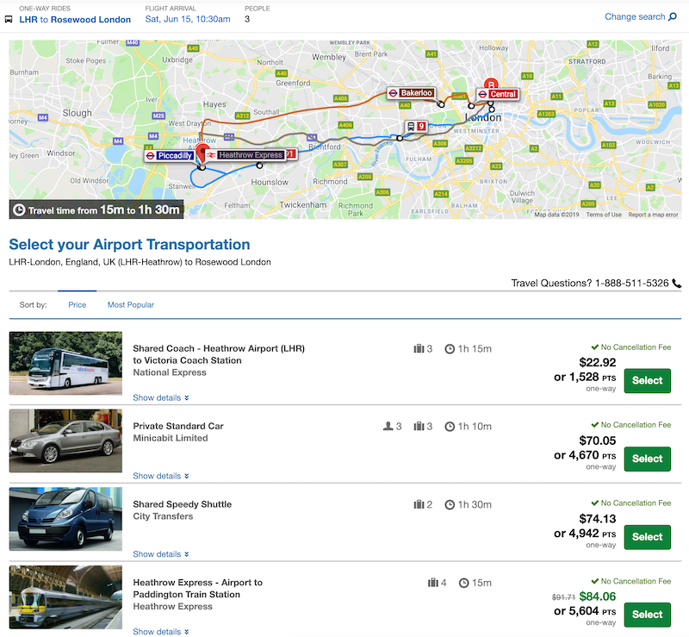This screenshot has width=689, height=637.
Task: Click the Private Standard Car title
Action: point(178,426)
